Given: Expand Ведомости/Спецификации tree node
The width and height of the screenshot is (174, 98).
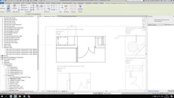Looking at the screenshot, I should tap(1, 57).
